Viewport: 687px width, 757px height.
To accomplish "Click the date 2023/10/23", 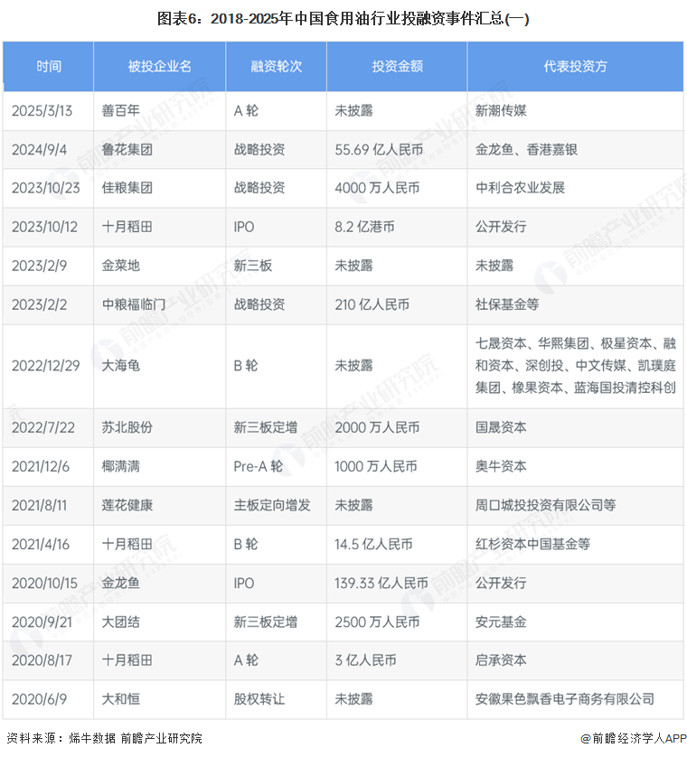I will click(x=46, y=188).
